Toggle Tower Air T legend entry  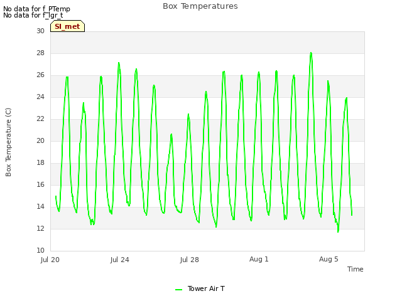tap(200, 288)
